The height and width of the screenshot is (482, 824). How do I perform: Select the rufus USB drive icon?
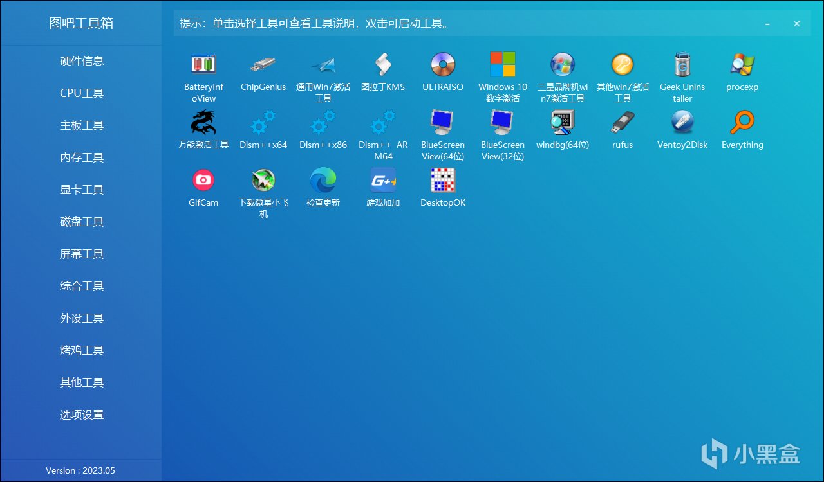[623, 122]
